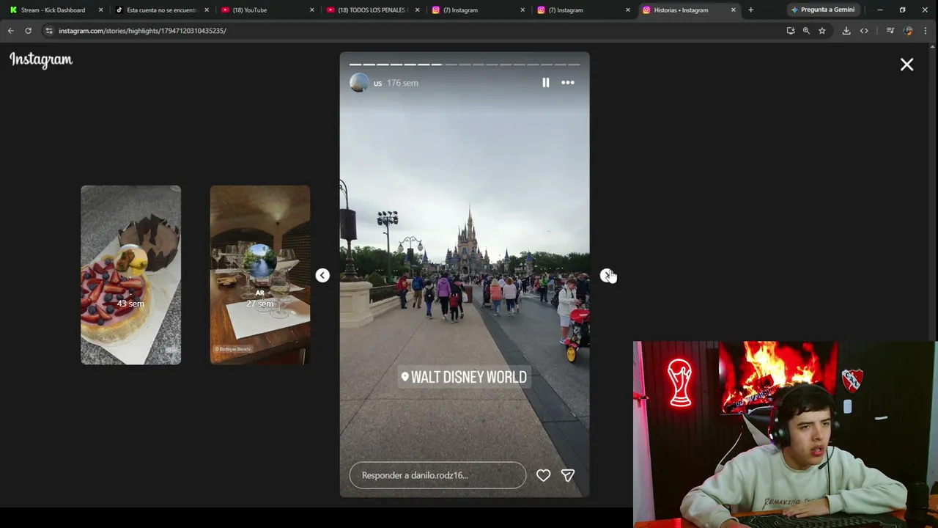Image resolution: width=938 pixels, height=528 pixels.
Task: Click the '176 sem' story timestamp
Action: (402, 83)
